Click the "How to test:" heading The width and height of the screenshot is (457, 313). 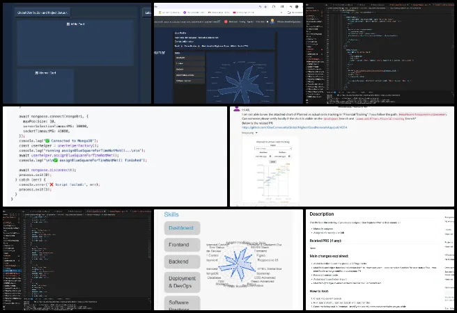(x=319, y=291)
